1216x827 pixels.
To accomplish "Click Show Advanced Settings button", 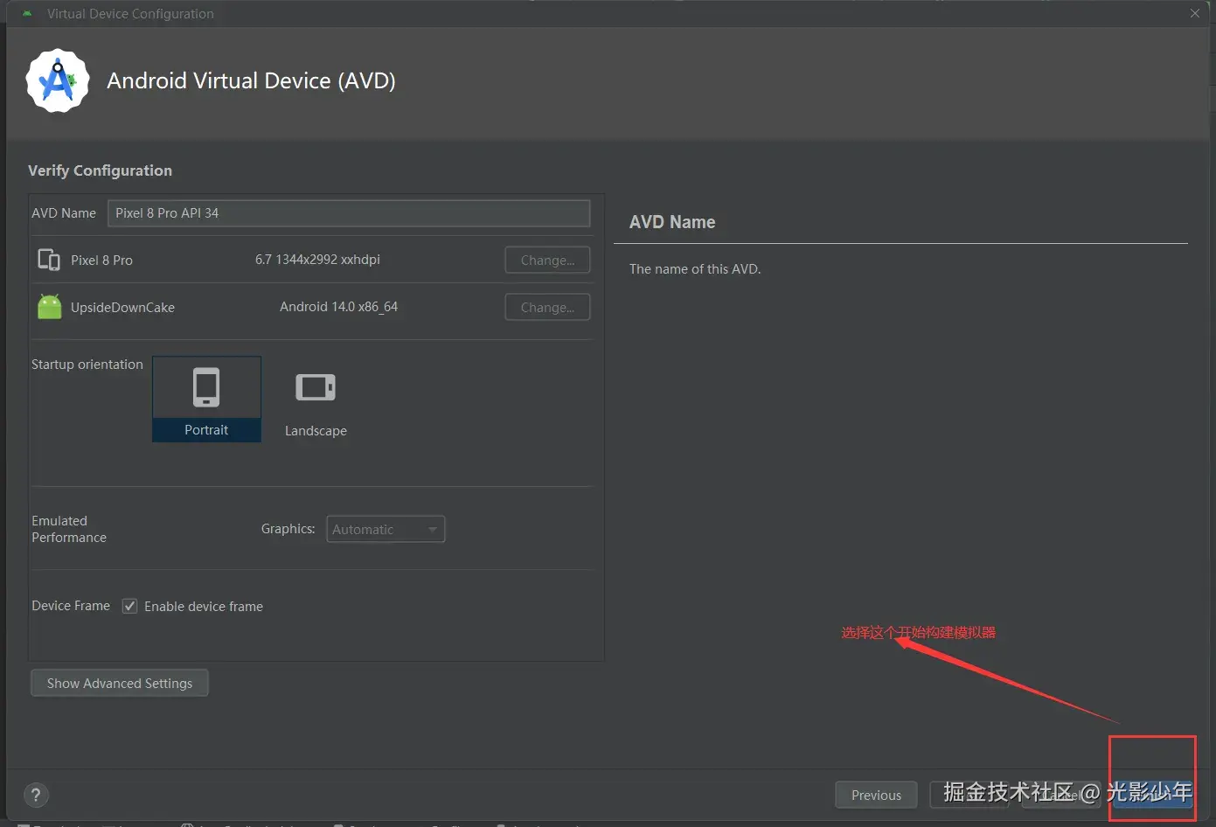I will [x=120, y=683].
